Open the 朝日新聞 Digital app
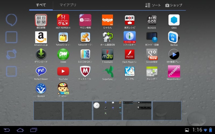The height and width of the screenshot is (134, 215). click(41, 20)
